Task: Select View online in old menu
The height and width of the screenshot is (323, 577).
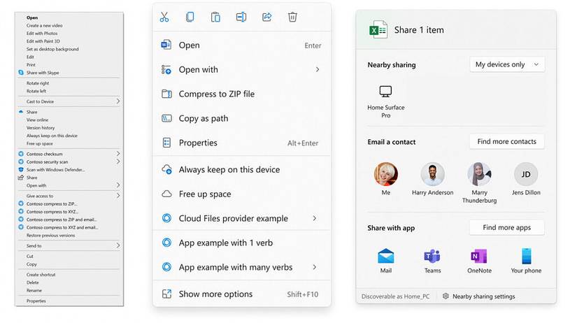Action: (x=37, y=120)
